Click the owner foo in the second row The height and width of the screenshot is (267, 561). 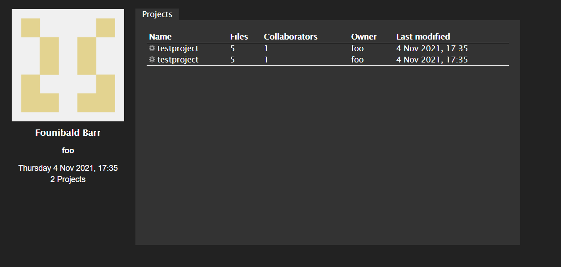coord(357,59)
